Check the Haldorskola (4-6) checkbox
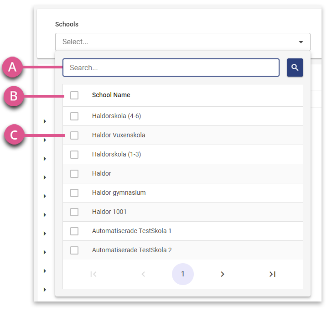 pyautogui.click(x=74, y=116)
